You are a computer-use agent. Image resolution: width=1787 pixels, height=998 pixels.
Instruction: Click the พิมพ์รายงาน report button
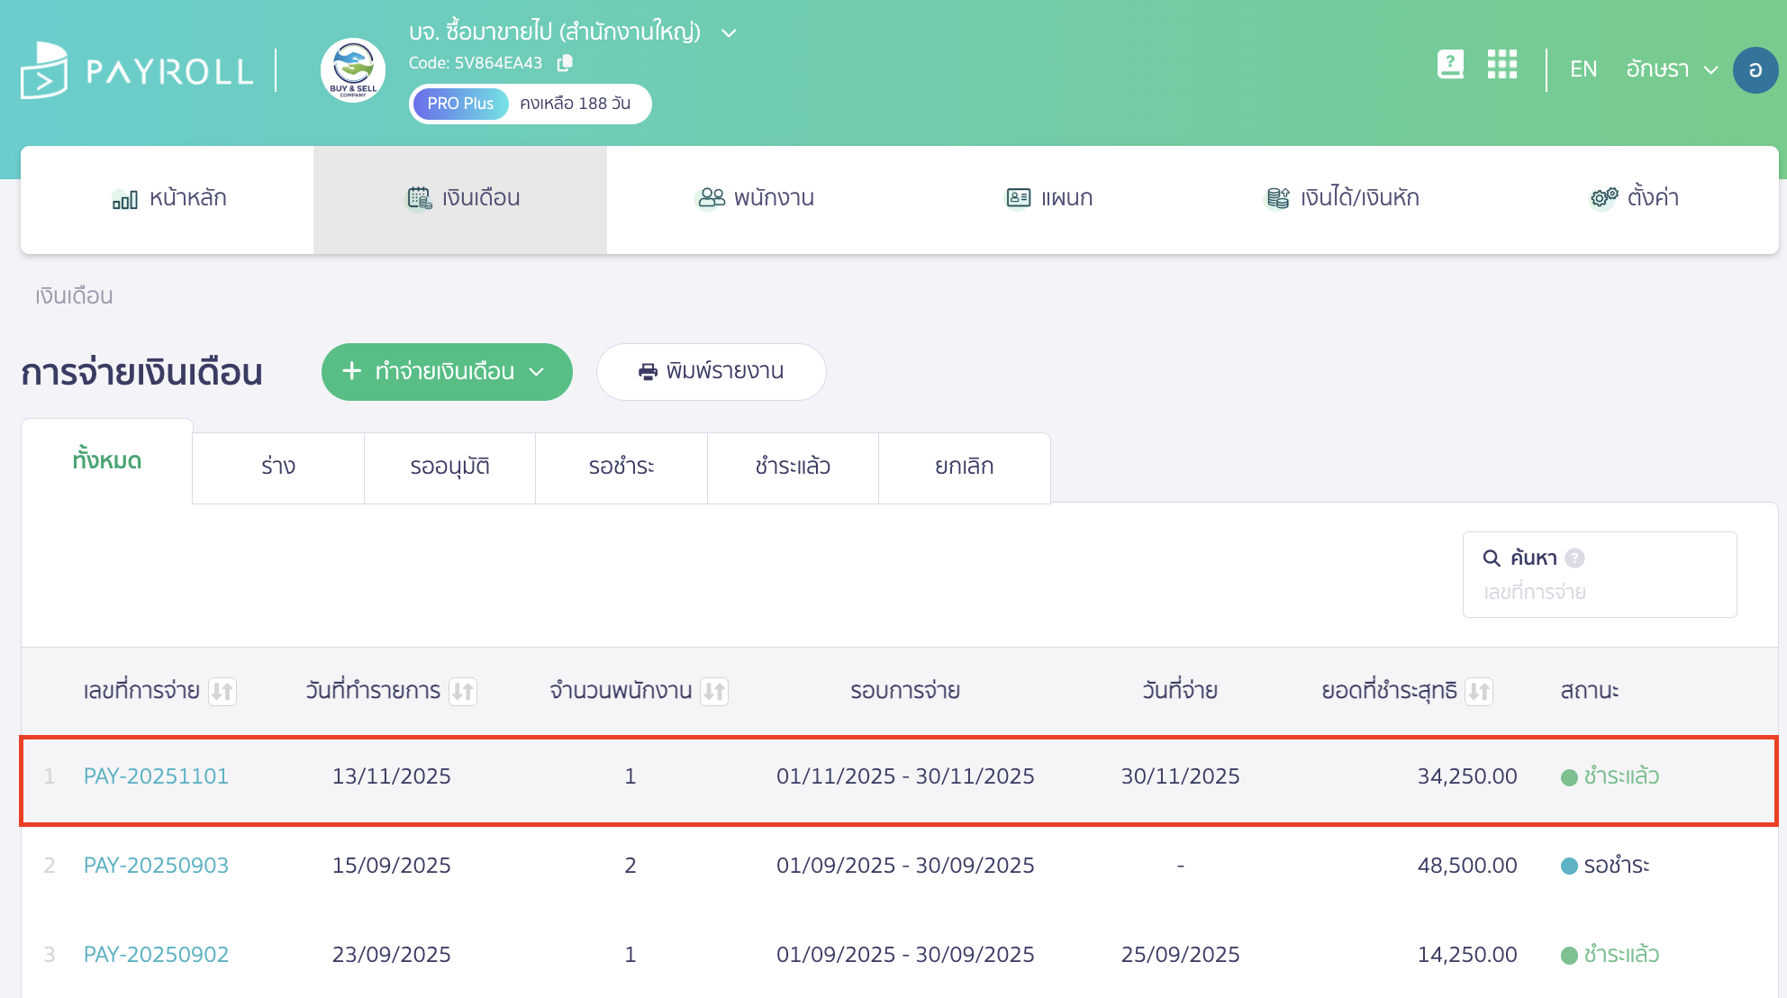(x=711, y=371)
